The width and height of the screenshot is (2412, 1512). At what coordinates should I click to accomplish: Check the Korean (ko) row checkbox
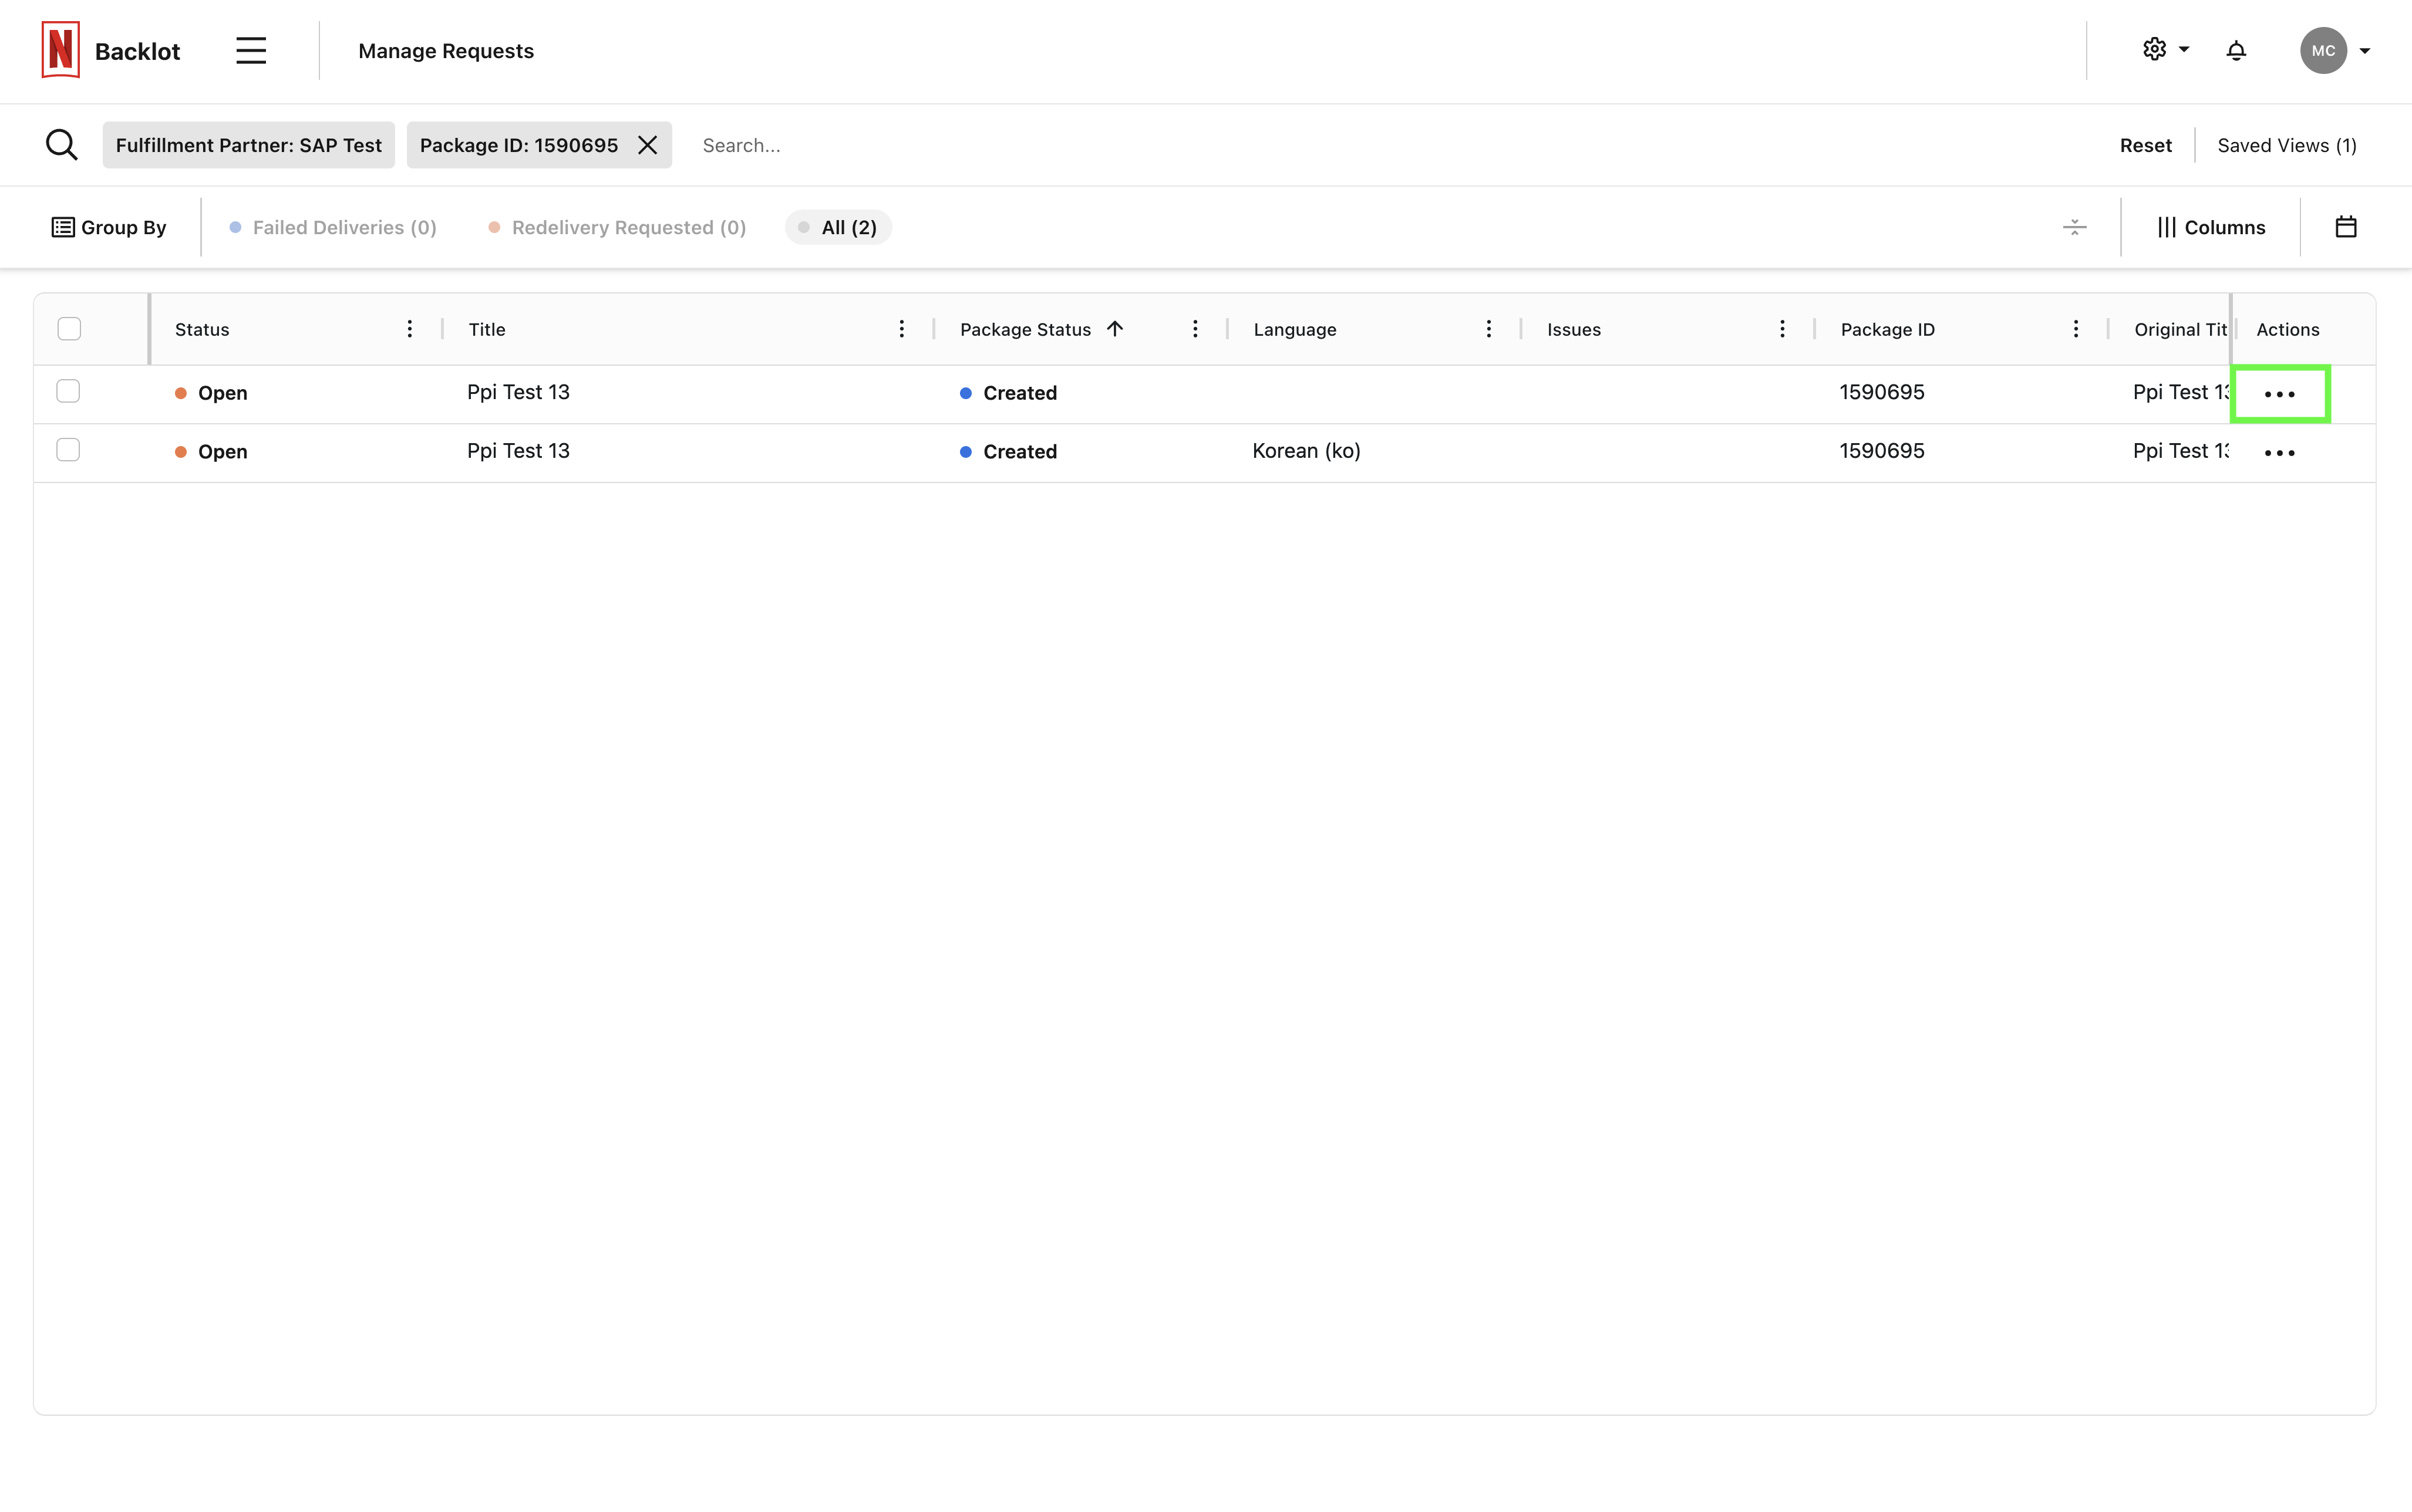click(68, 450)
